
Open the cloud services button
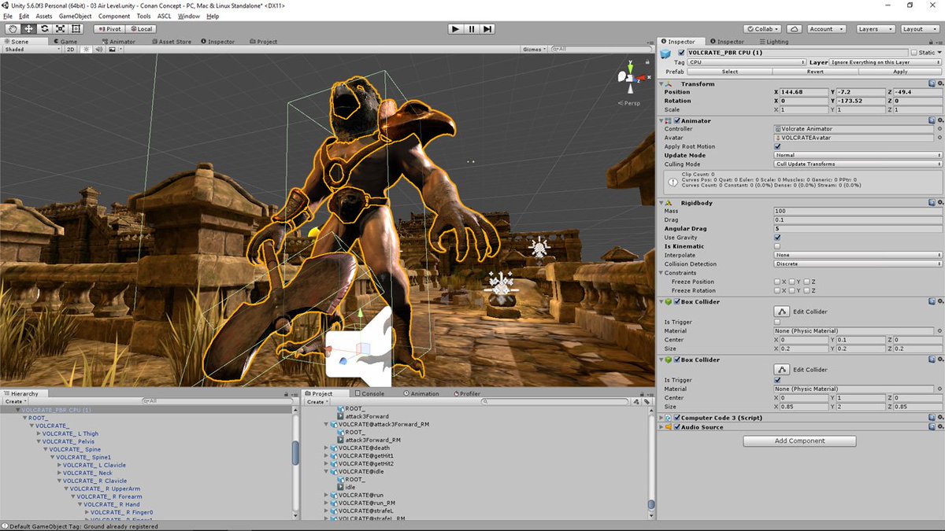(x=795, y=29)
